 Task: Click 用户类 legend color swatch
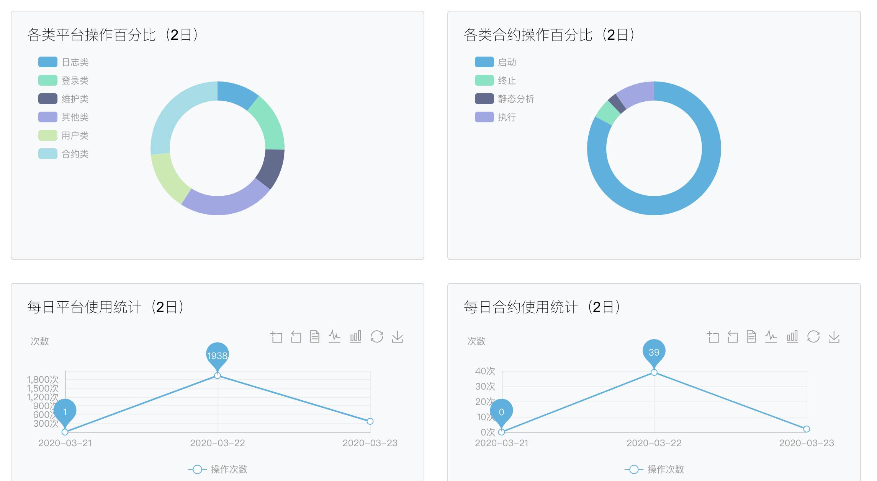tap(48, 135)
